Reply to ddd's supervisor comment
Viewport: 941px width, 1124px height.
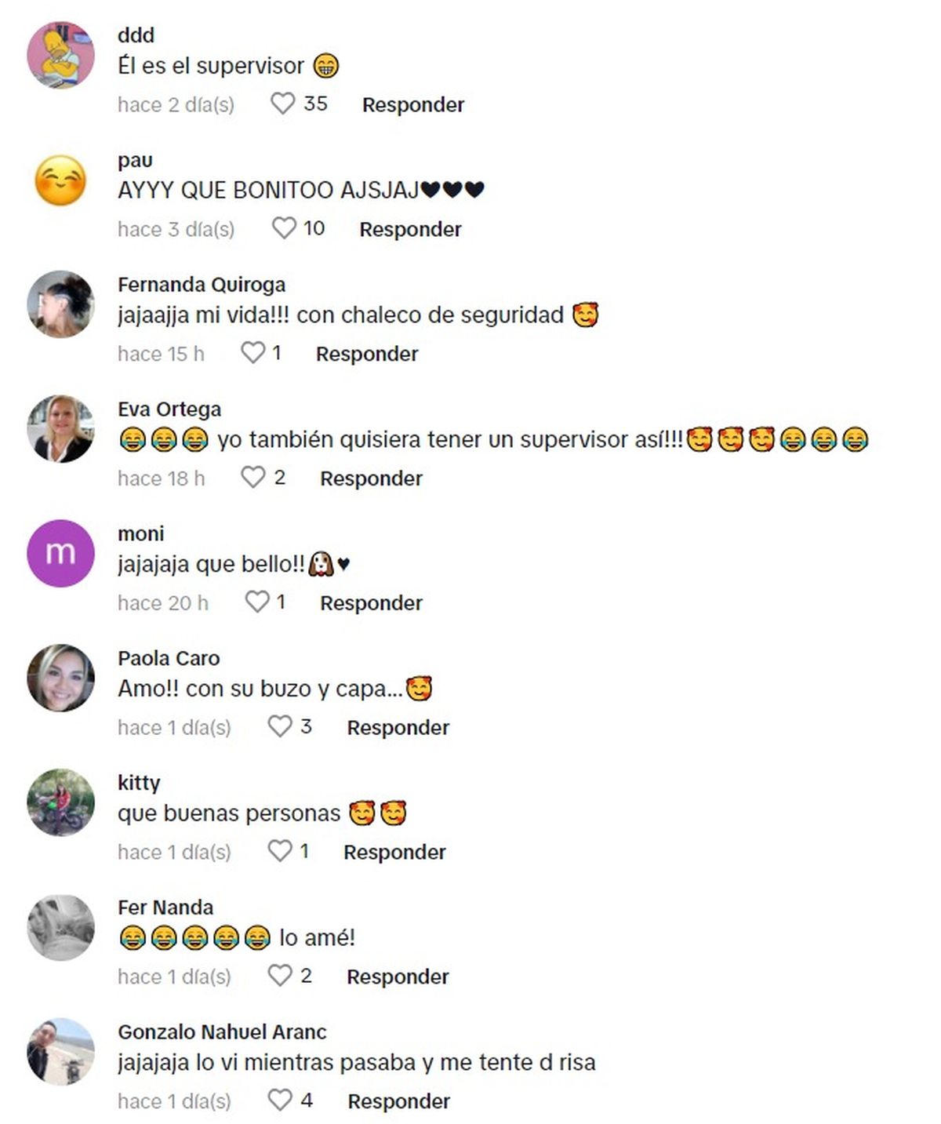pos(413,104)
